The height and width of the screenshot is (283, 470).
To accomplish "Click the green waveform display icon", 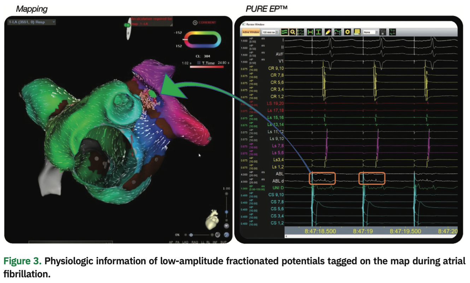I will coord(285,32).
